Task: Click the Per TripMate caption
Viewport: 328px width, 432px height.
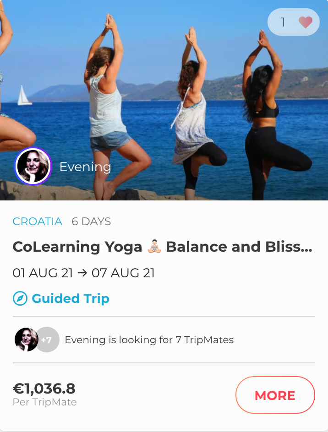Action: click(45, 402)
